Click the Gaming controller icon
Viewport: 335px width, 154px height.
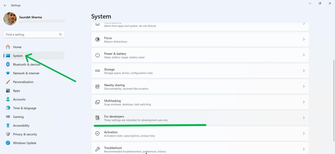point(8,117)
